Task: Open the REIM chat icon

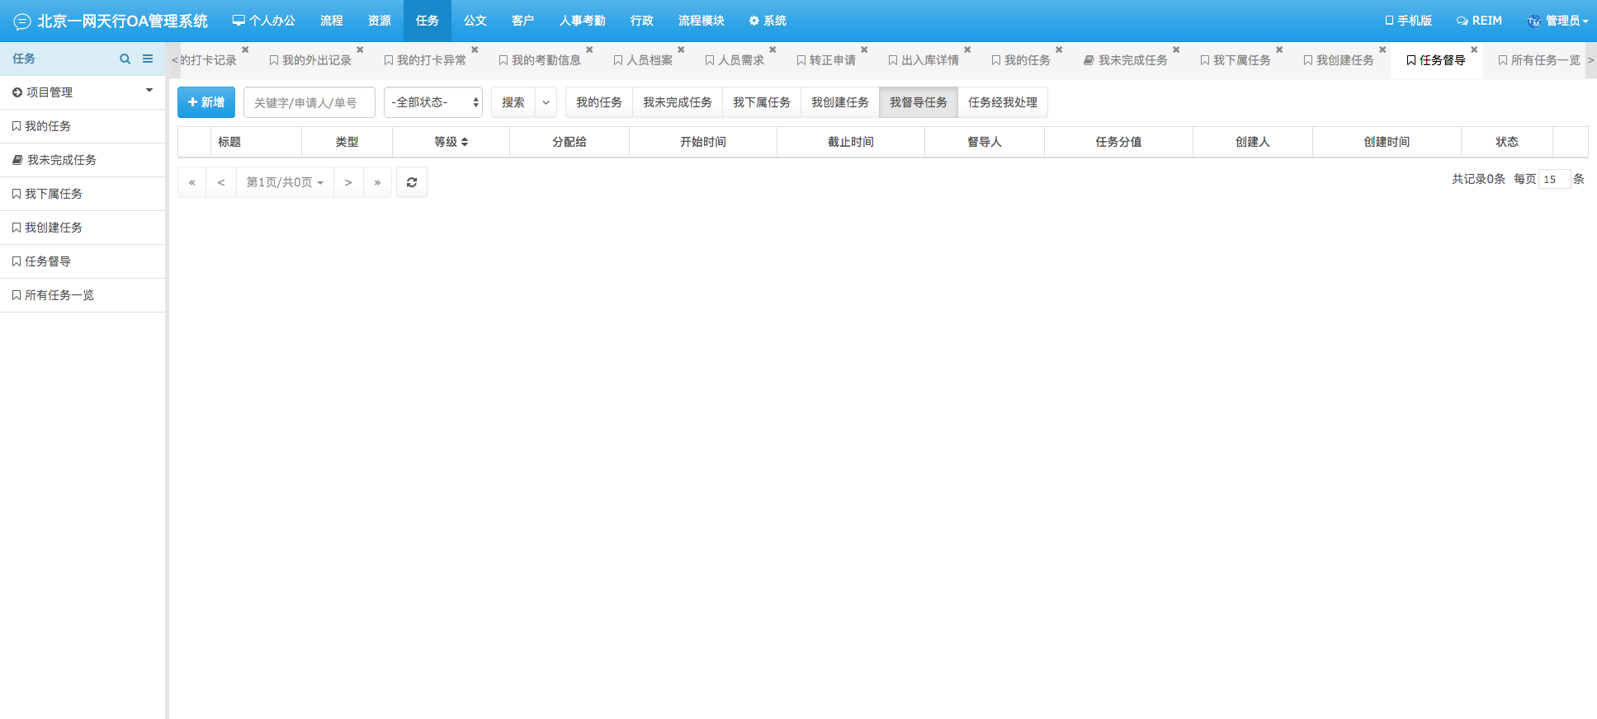Action: (x=1479, y=21)
